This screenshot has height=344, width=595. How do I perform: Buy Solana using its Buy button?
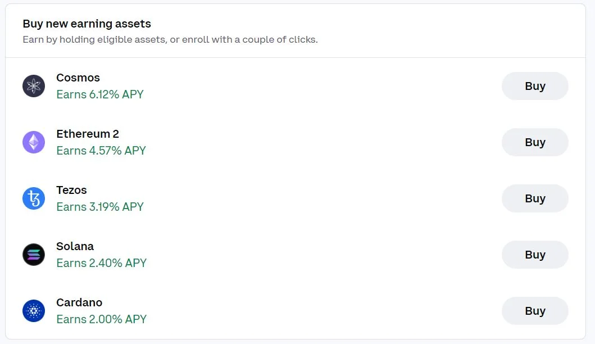pos(535,255)
